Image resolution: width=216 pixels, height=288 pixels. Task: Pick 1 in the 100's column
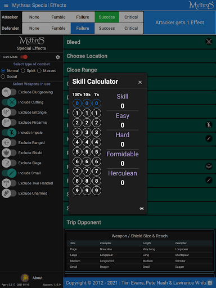coord(77,113)
